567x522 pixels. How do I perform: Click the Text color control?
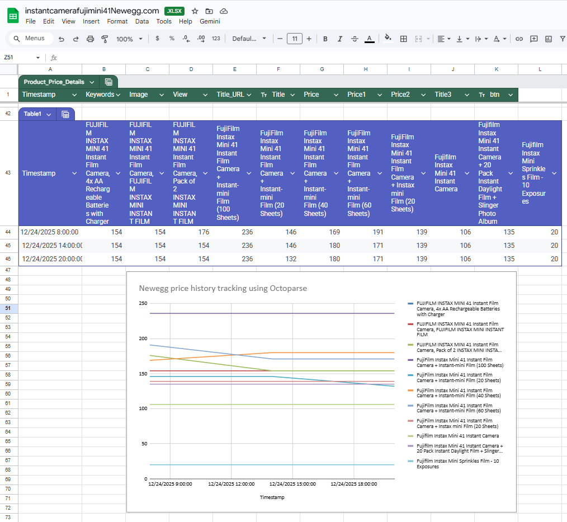(369, 39)
